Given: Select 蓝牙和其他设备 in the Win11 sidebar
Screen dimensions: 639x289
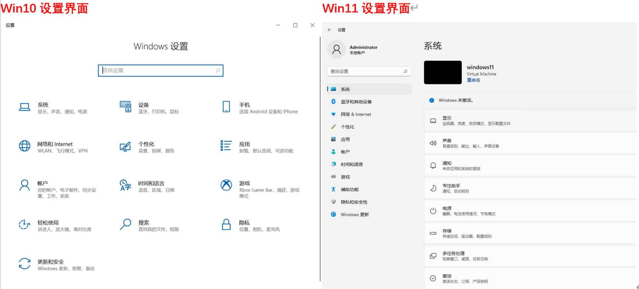Looking at the screenshot, I should coord(369,102).
